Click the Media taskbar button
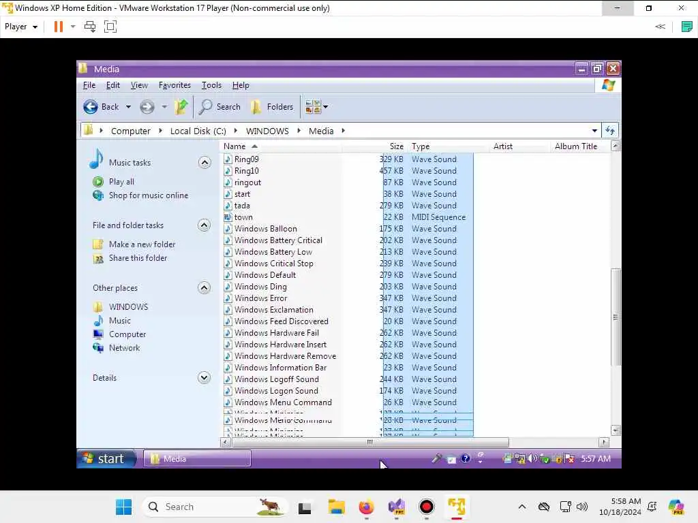698x523 pixels. [x=197, y=458]
